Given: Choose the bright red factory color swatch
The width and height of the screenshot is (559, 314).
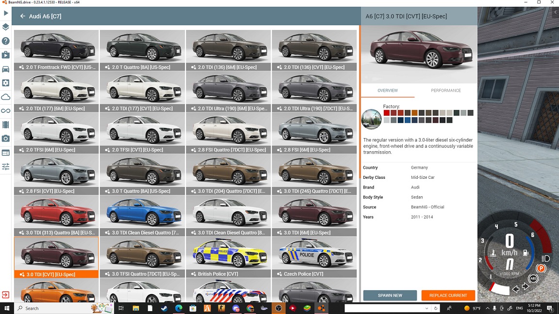Looking at the screenshot, I should click(386, 113).
